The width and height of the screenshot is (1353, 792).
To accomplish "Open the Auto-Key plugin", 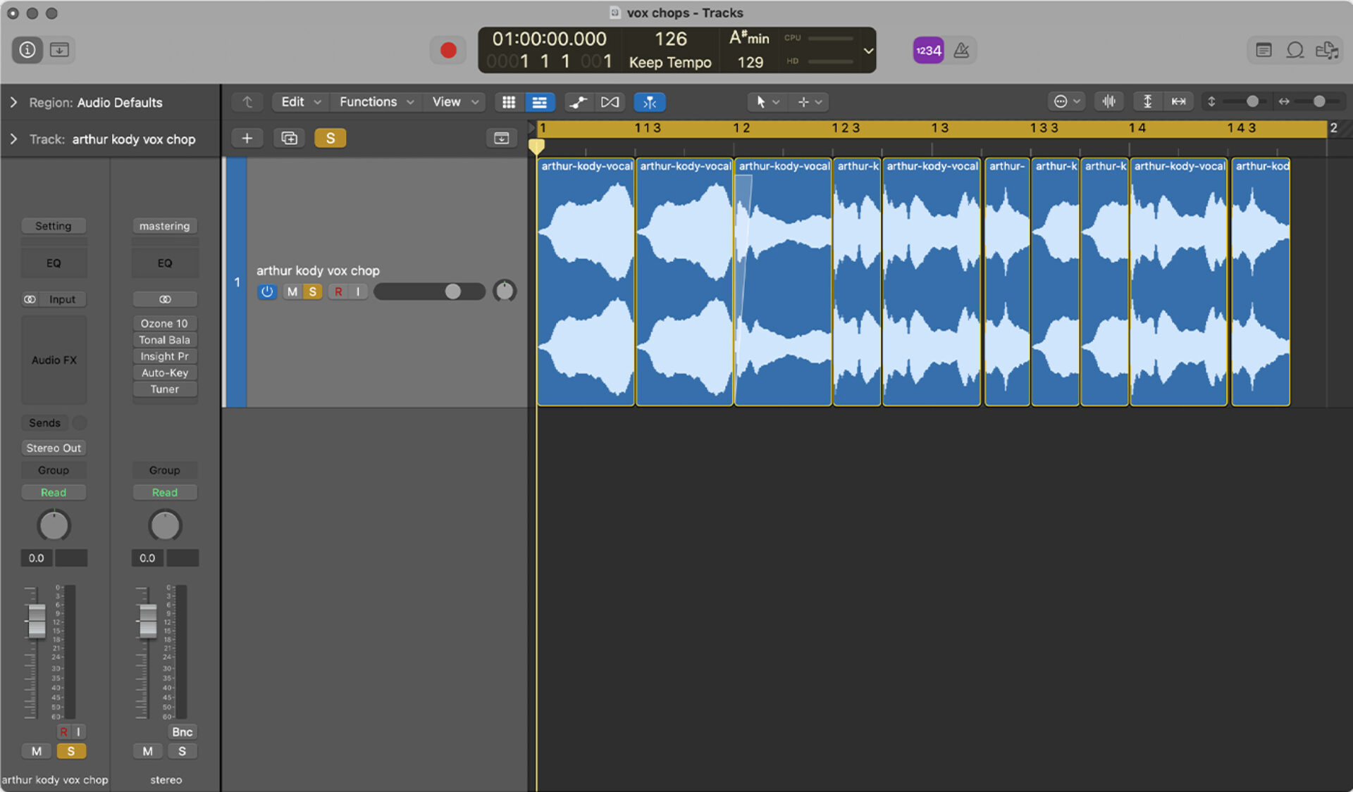I will coord(164,372).
